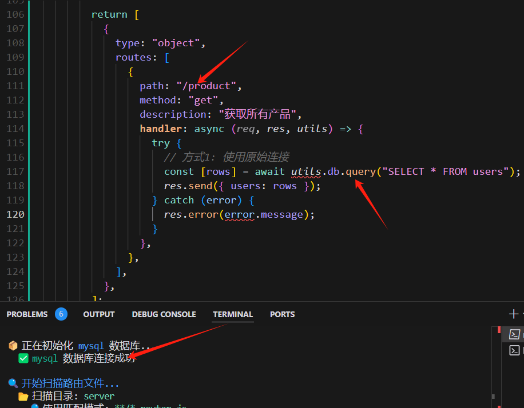Click the magnifier emoji beside 开始扫描路由文件
Image resolution: width=524 pixels, height=408 pixels.
[x=13, y=383]
